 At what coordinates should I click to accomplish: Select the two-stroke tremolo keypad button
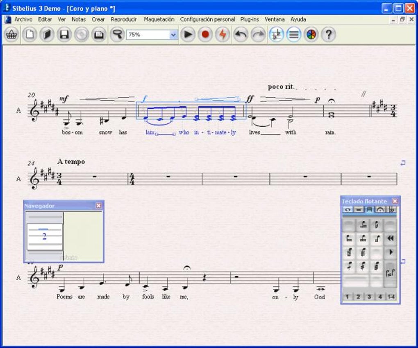[x=363, y=266]
